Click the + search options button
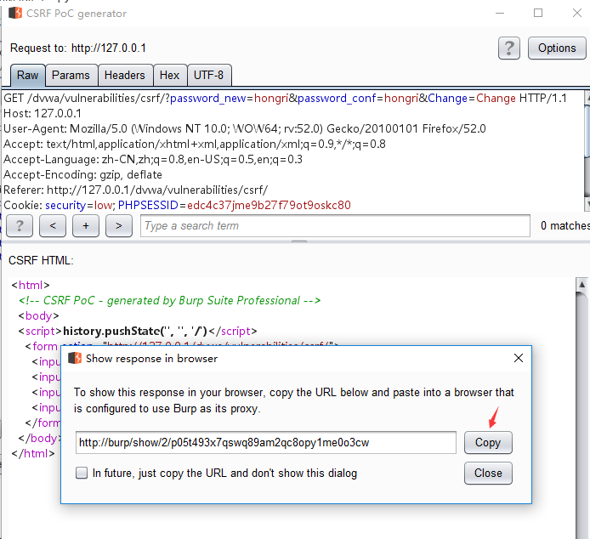Screen dimensions: 590x539 (x=86, y=226)
